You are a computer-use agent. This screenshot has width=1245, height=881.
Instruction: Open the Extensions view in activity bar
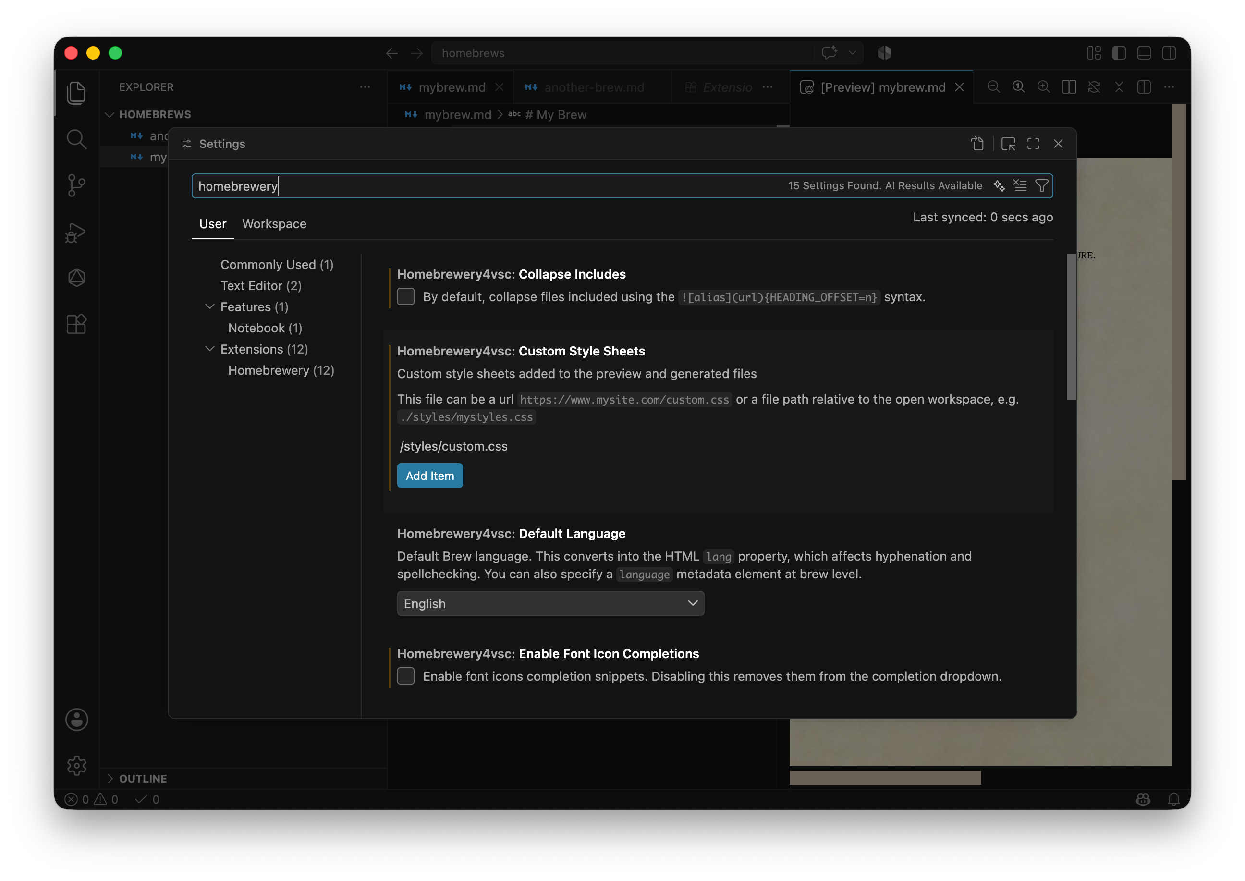tap(76, 324)
